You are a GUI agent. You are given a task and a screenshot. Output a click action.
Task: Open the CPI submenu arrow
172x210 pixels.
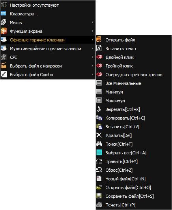[x=92, y=57]
